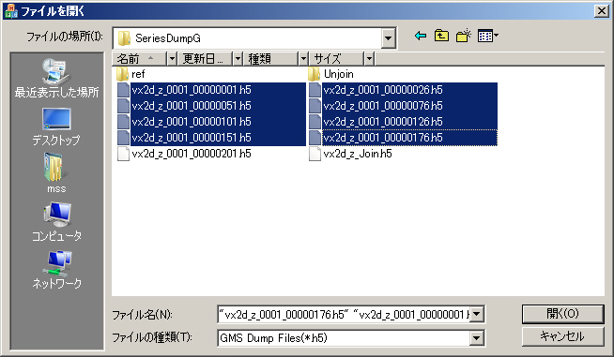614x357 pixels.
Task: Open コンピュータ in the places bar
Action: 56,222
